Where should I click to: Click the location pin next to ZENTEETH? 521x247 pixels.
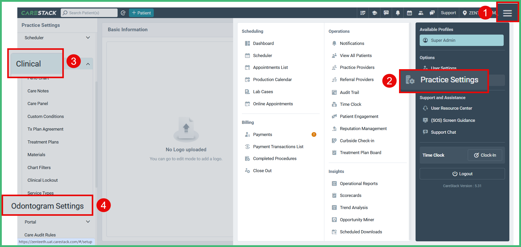tap(465, 13)
